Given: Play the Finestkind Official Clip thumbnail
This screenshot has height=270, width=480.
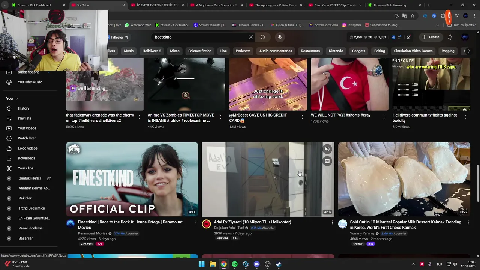Looking at the screenshot, I should pos(132,179).
